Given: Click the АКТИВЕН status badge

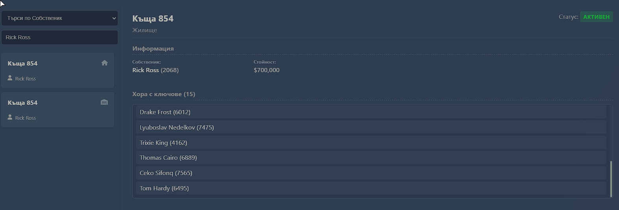Looking at the screenshot, I should (596, 17).
